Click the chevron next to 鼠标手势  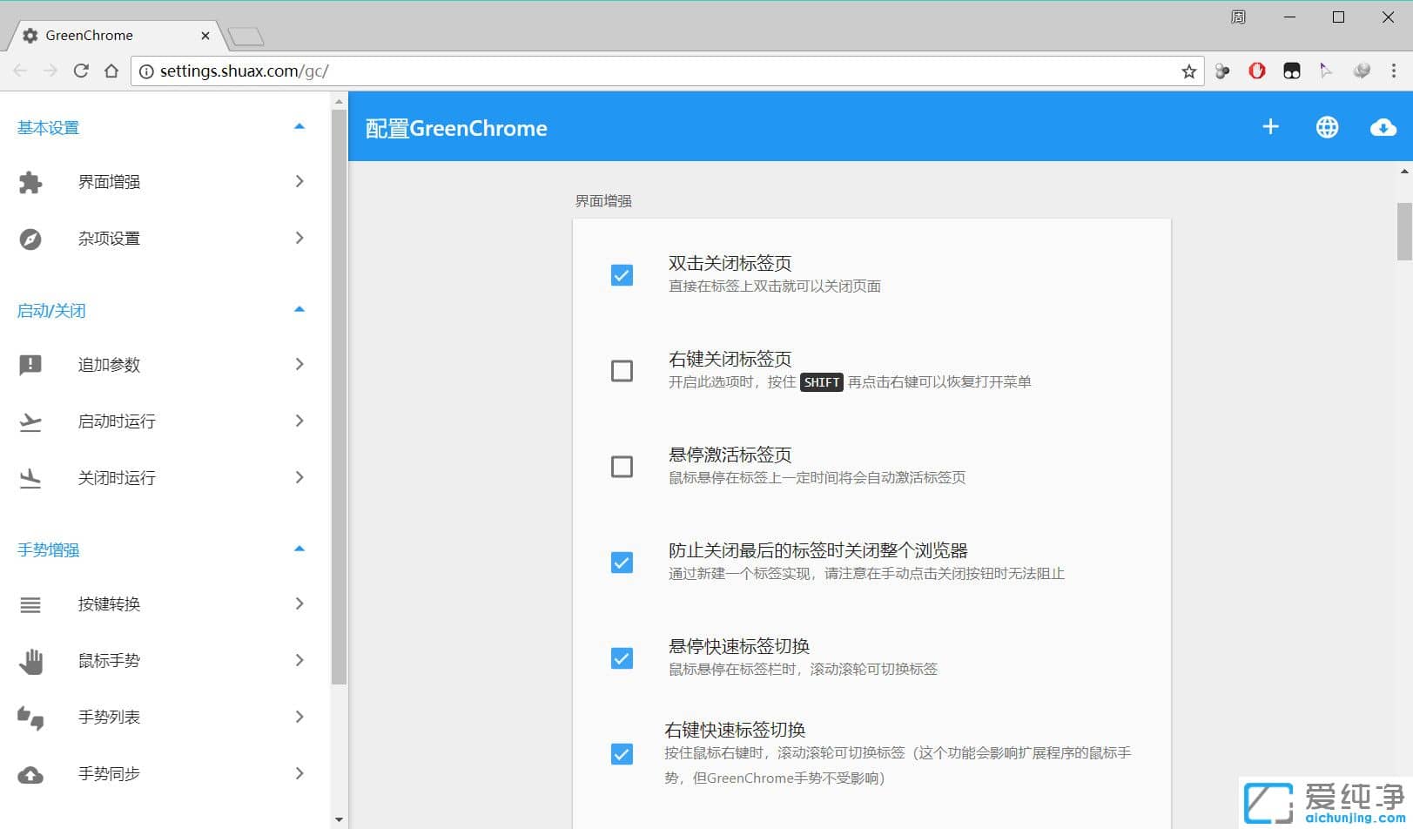click(x=299, y=660)
